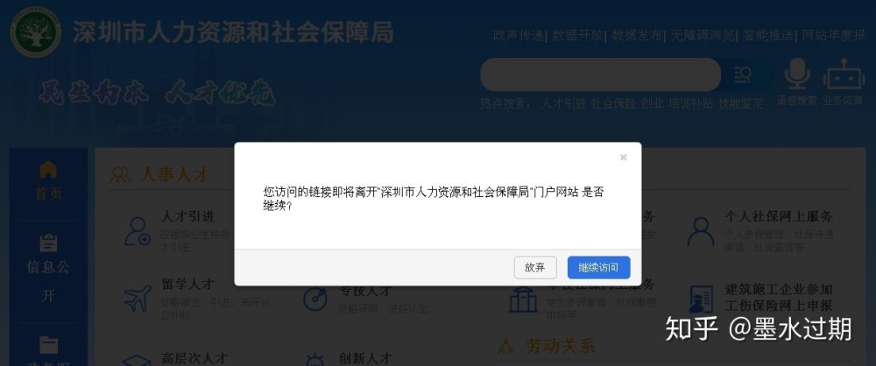Click the 放弃 button in dialog
This screenshot has height=366, width=876.
coord(535,268)
